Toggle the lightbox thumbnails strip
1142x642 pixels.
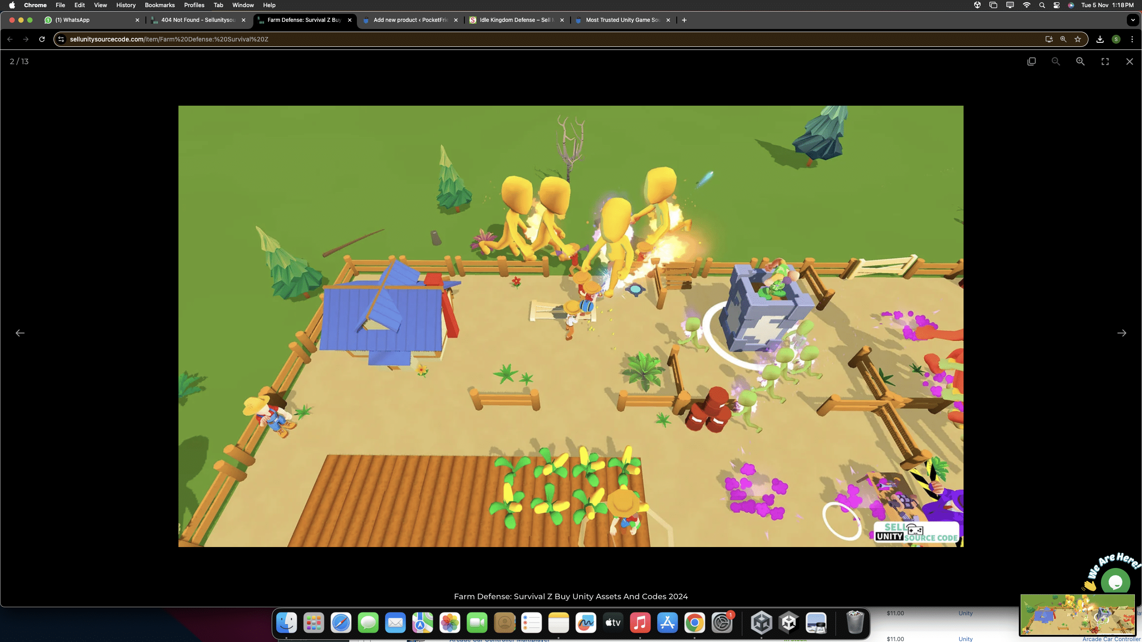point(1031,62)
